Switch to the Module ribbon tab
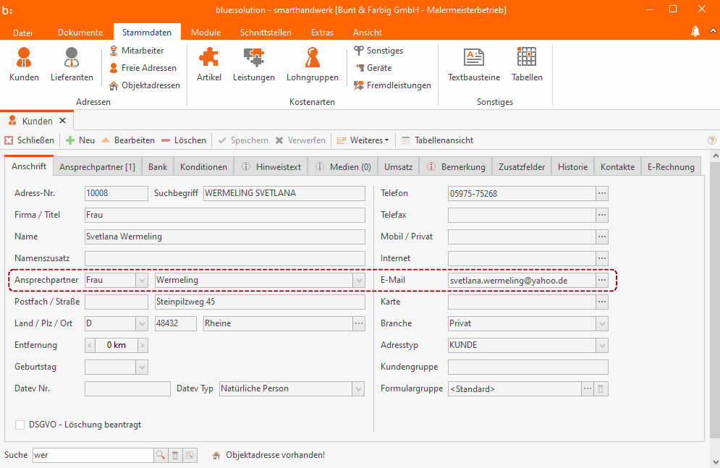Viewport: 720px width, 468px height. pos(206,33)
